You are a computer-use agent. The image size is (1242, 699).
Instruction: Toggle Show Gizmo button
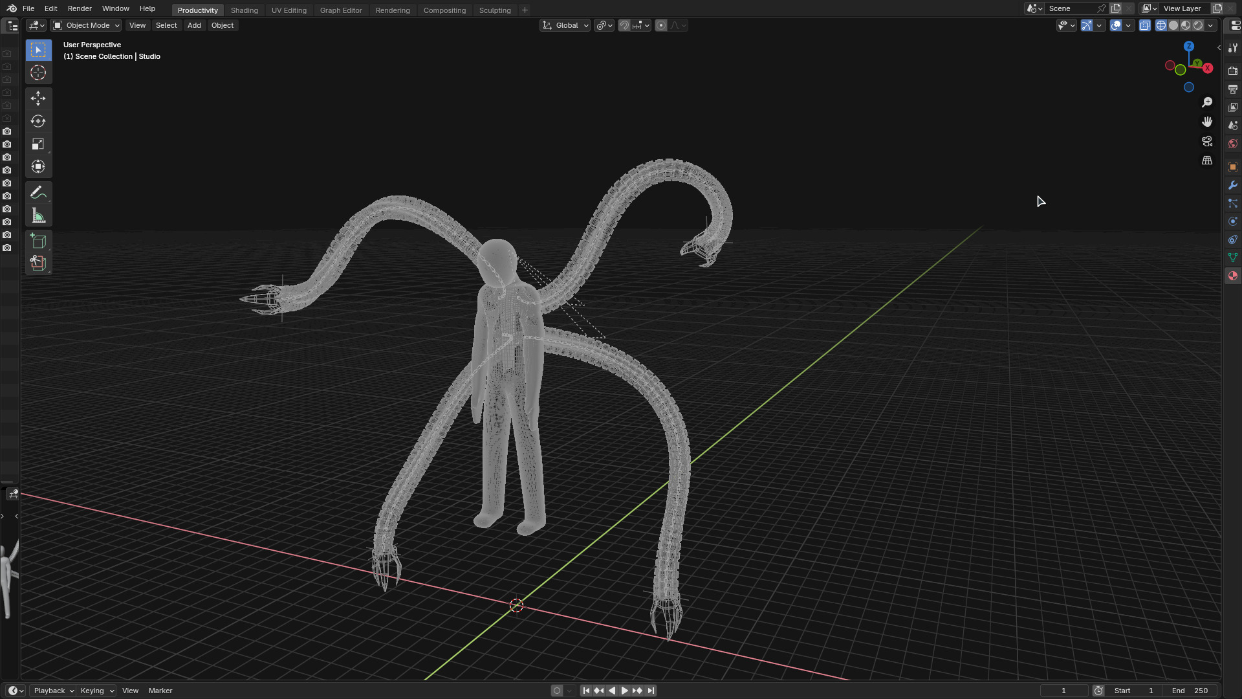[x=1087, y=25]
